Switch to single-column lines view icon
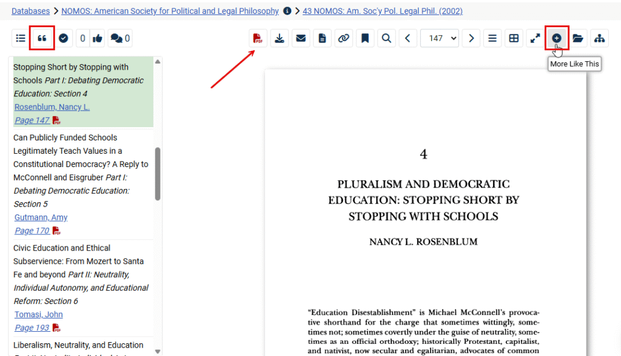Viewport: 621px width, 356px height. coord(492,38)
